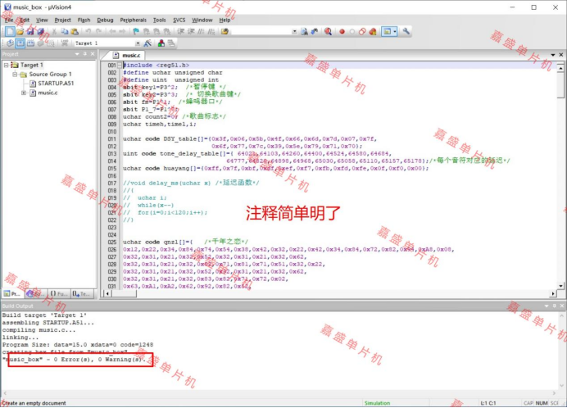The image size is (567, 408).
Task: Open Build Output panel options dropdown arrow
Action: coord(547,306)
